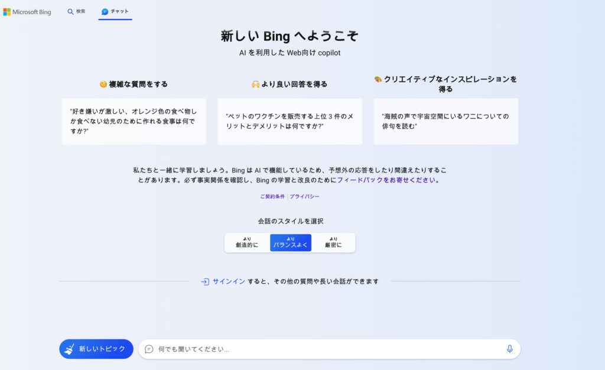Click the 複雑な質問をする heading

(134, 84)
